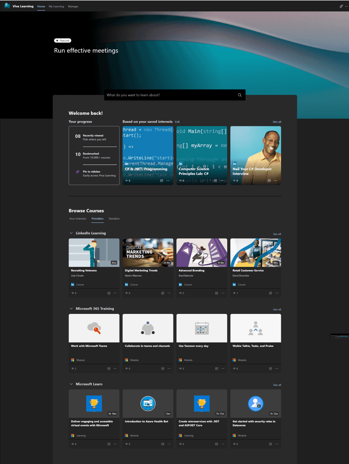The height and width of the screenshot is (464, 349).
Task: Share the C# & .NET Programming course
Action: pyautogui.click(x=162, y=181)
